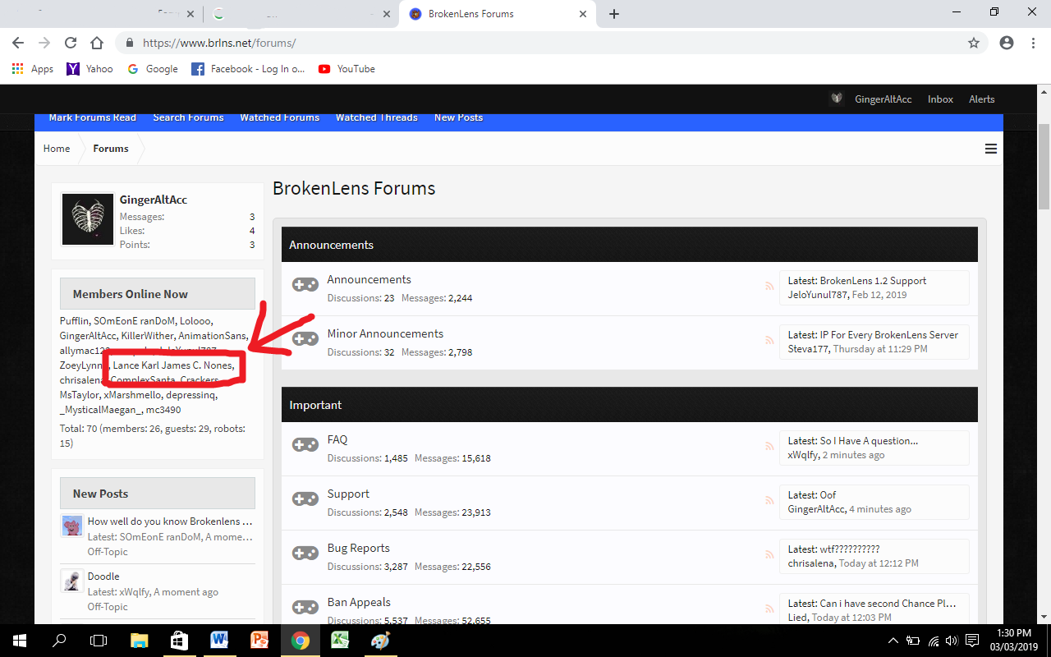Open Chrome's three-dot menu

[1033, 43]
